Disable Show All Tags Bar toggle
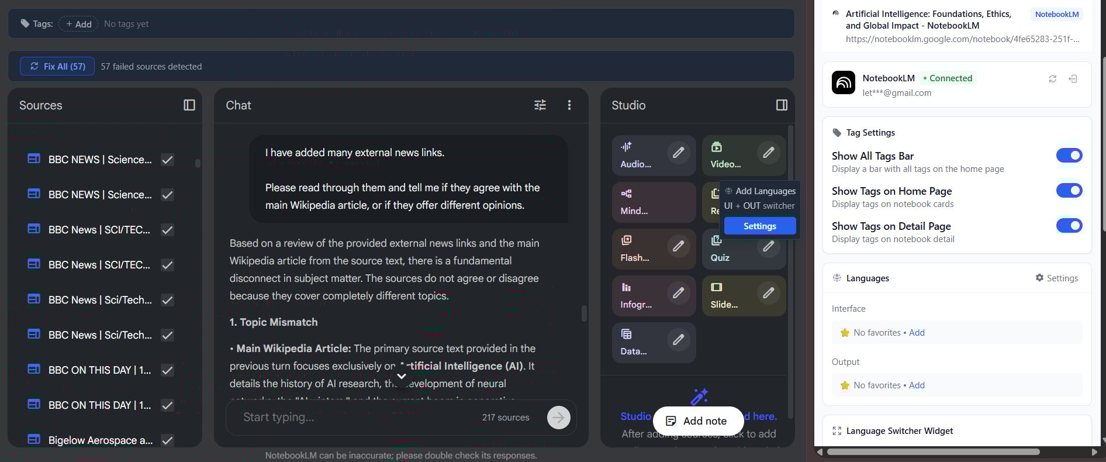The image size is (1106, 462). click(1069, 156)
